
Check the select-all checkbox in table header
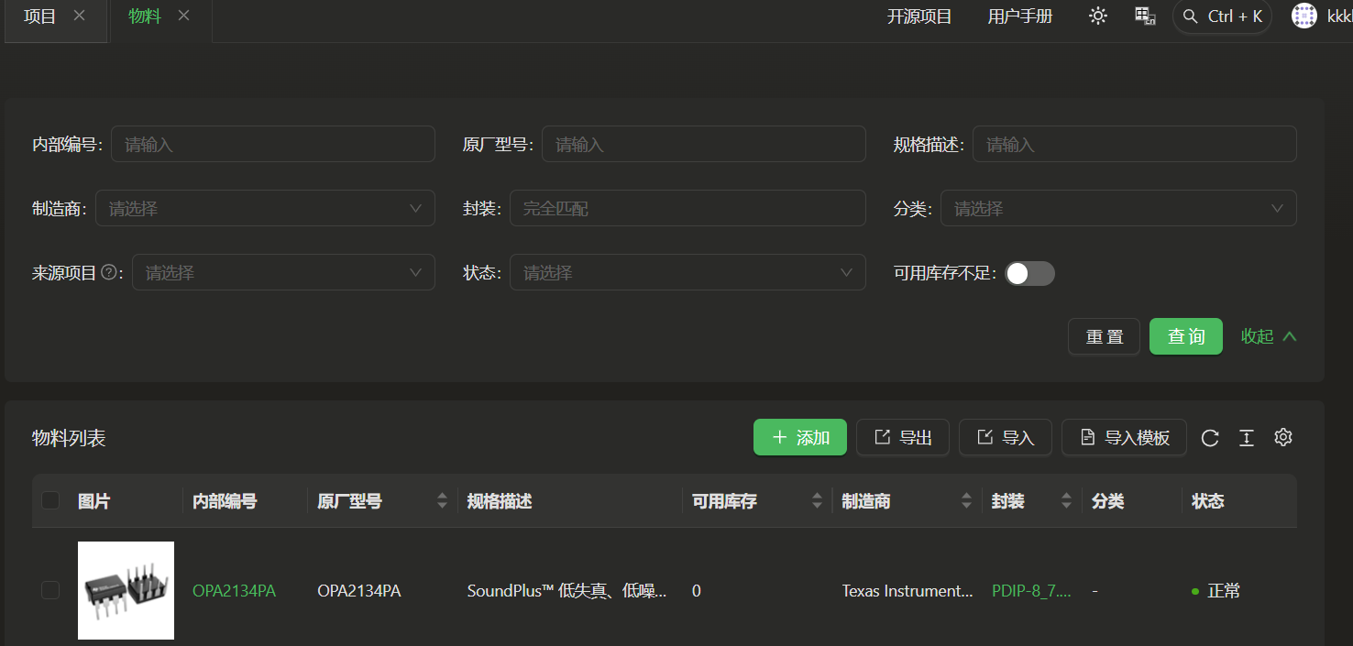tap(50, 500)
